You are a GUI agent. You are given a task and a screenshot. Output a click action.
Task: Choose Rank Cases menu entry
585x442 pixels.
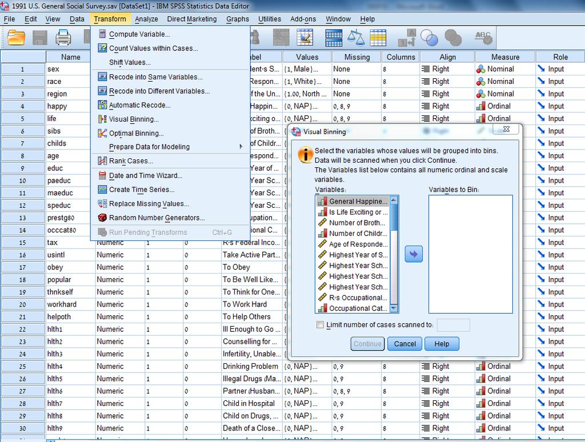pyautogui.click(x=170, y=161)
